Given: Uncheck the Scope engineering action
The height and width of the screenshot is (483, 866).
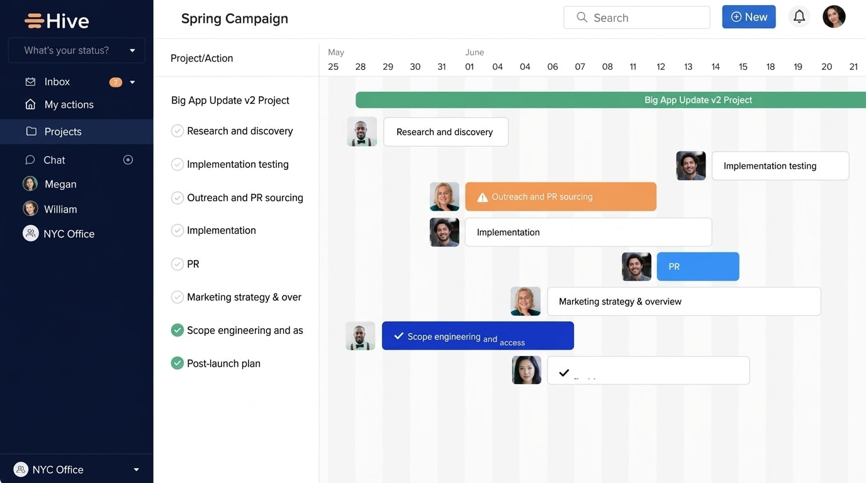Looking at the screenshot, I should (177, 330).
